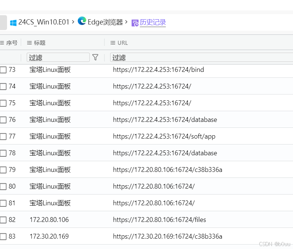
Task: Check the box for row 78
Action: pos(3,153)
